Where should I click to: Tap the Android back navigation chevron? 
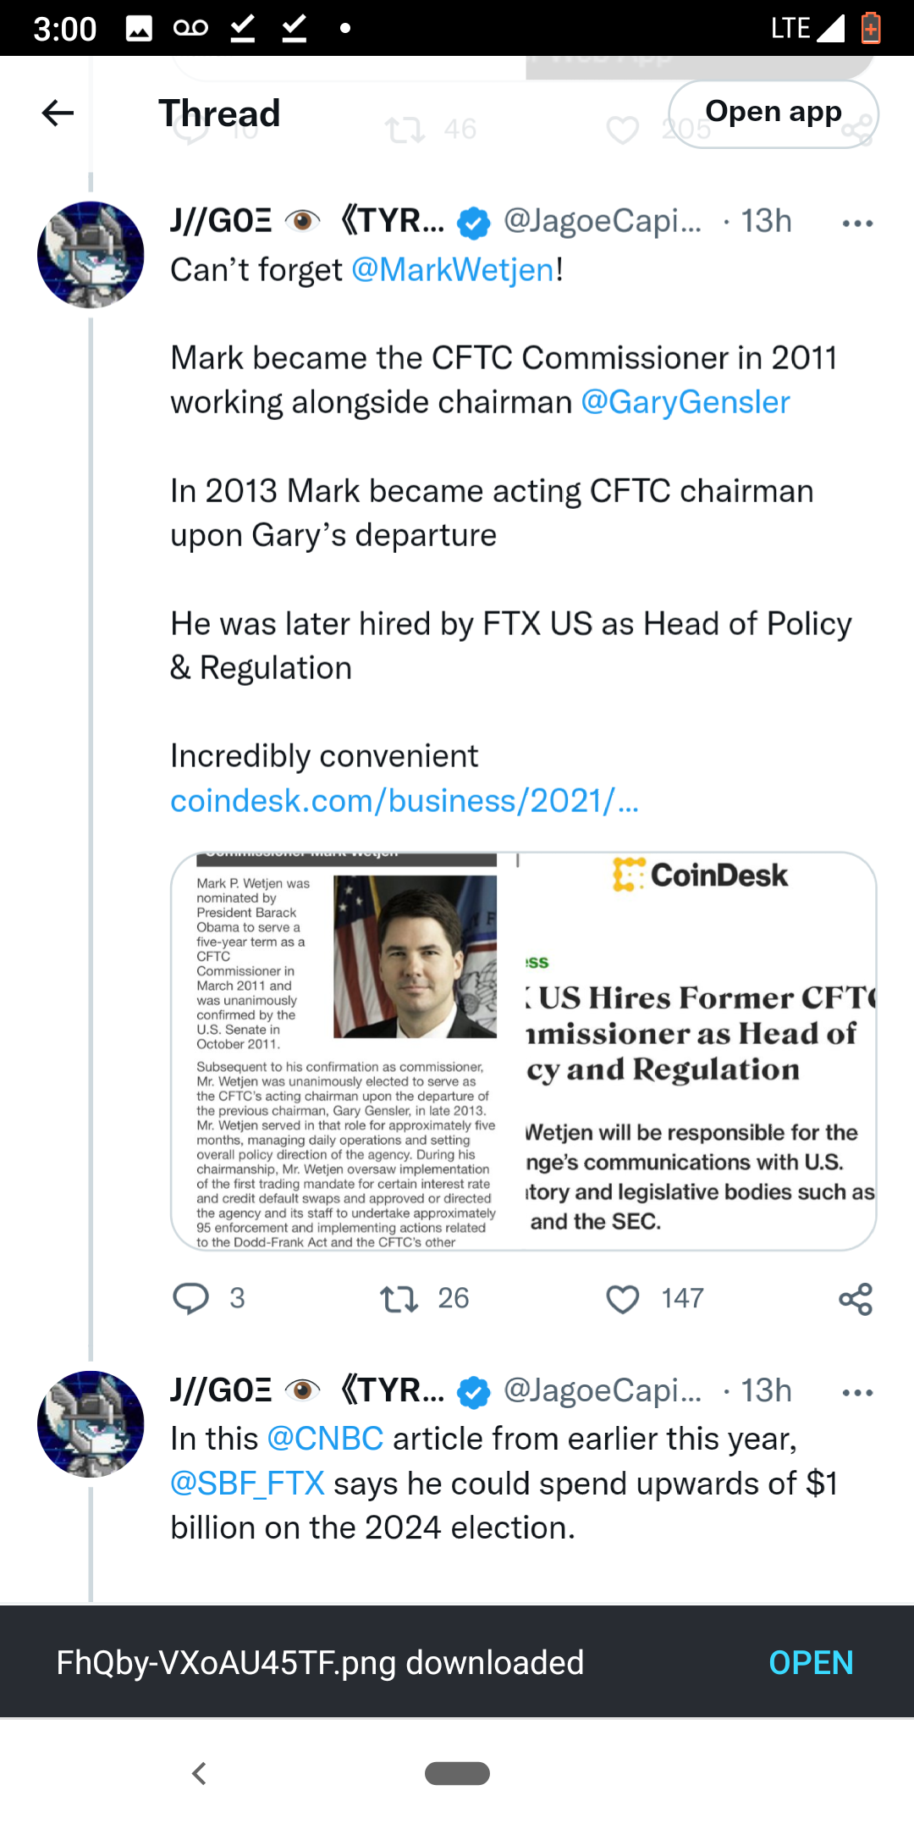point(200,1773)
